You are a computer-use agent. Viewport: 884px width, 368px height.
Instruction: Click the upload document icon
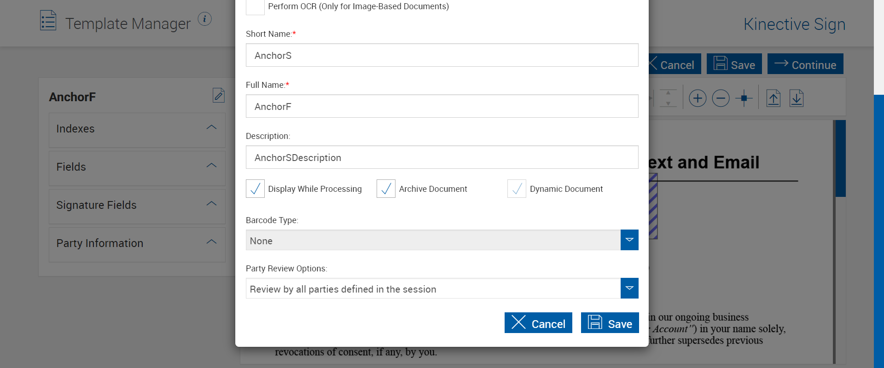click(773, 98)
